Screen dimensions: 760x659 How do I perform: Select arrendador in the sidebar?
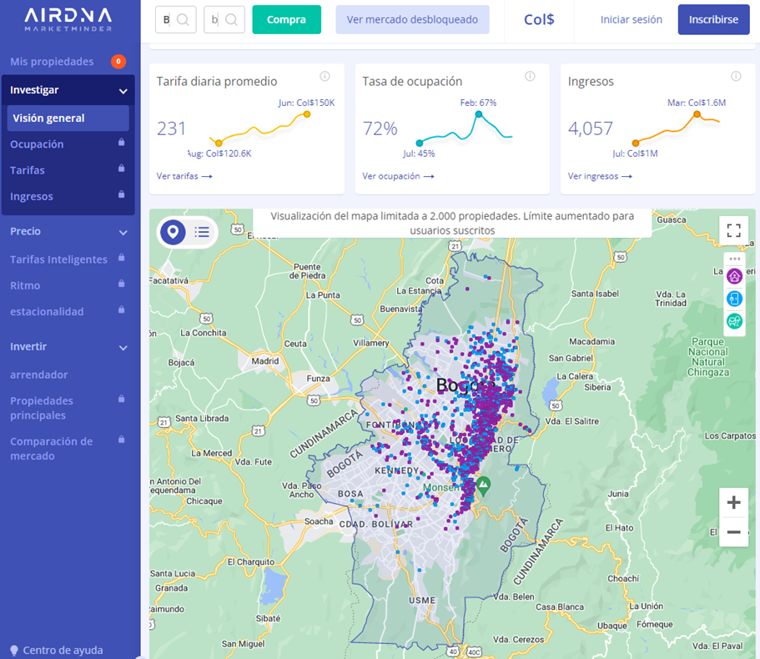pos(39,375)
